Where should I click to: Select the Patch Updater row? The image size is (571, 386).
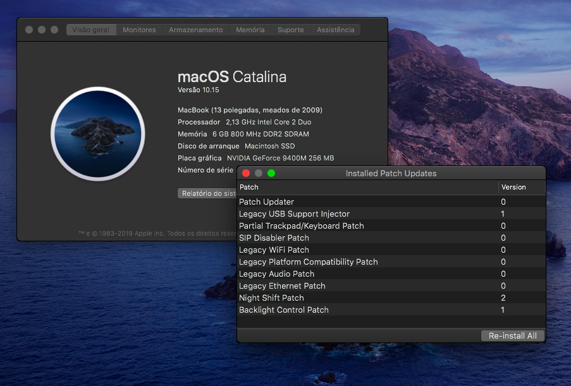pos(391,202)
